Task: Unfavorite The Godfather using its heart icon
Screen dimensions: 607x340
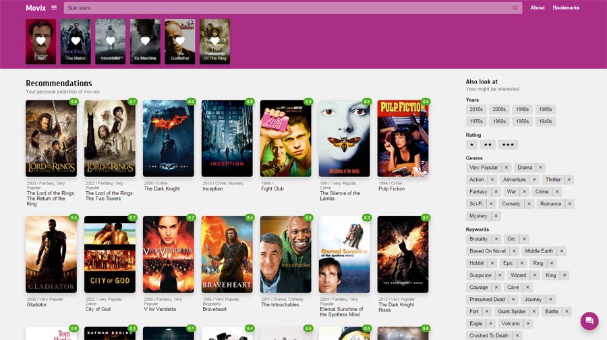Action: coord(180,41)
